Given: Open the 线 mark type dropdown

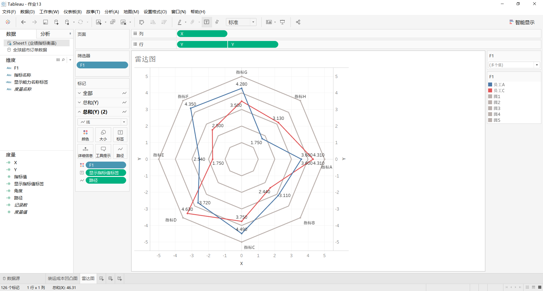Looking at the screenshot, I should (x=102, y=122).
